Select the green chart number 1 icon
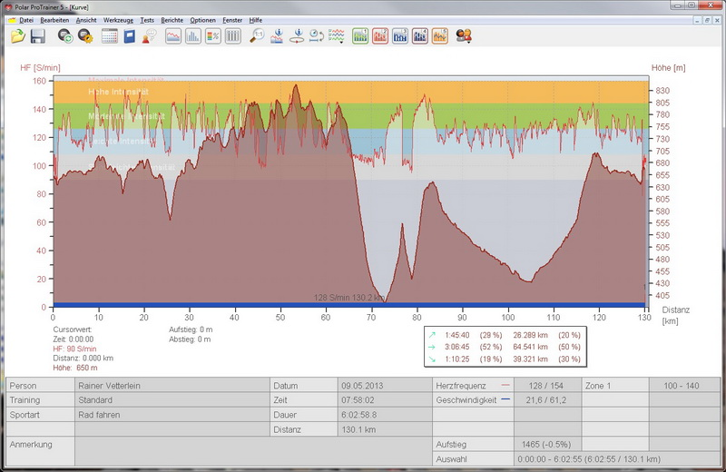726x472 pixels. click(x=359, y=36)
